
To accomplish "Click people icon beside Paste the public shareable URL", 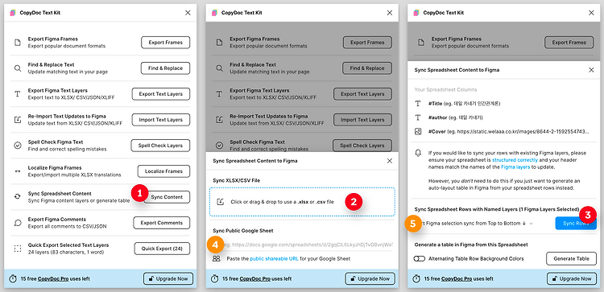I will pyautogui.click(x=217, y=259).
